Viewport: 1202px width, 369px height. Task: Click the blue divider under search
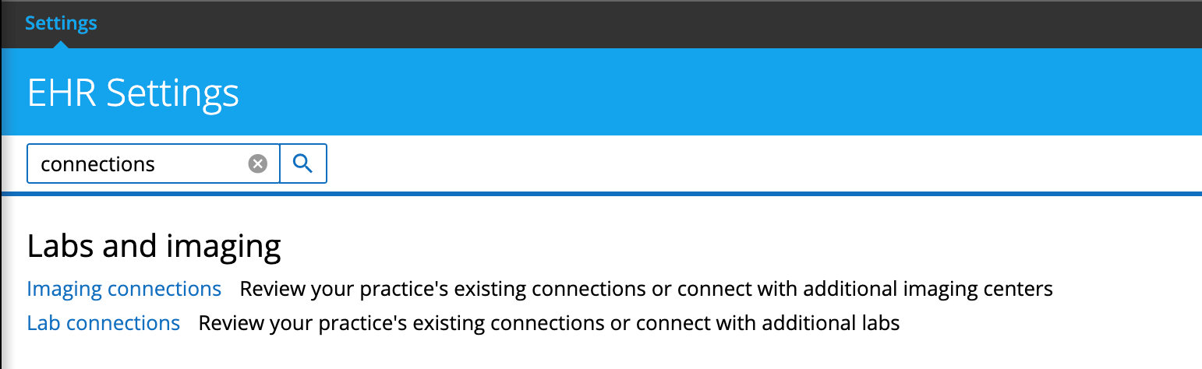(x=624, y=193)
